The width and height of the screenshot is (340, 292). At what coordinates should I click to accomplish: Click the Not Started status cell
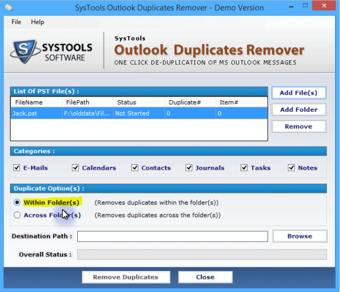click(x=139, y=113)
